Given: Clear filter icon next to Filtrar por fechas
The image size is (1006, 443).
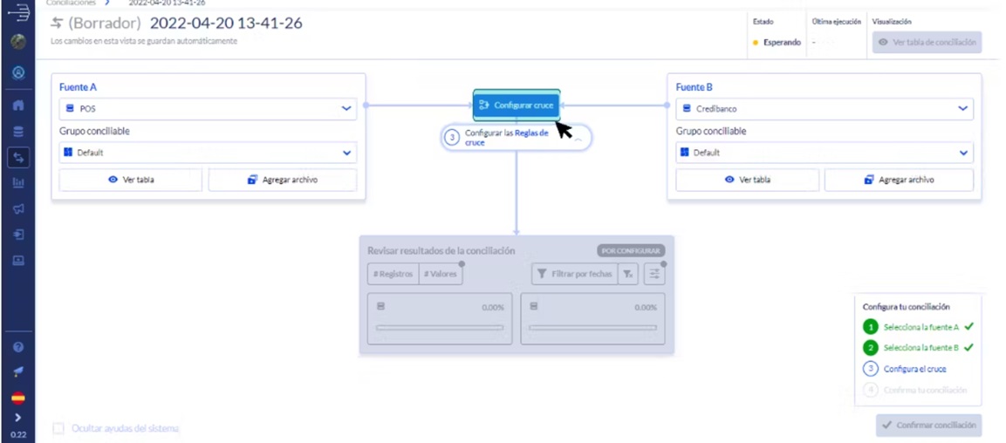Looking at the screenshot, I should tap(628, 274).
